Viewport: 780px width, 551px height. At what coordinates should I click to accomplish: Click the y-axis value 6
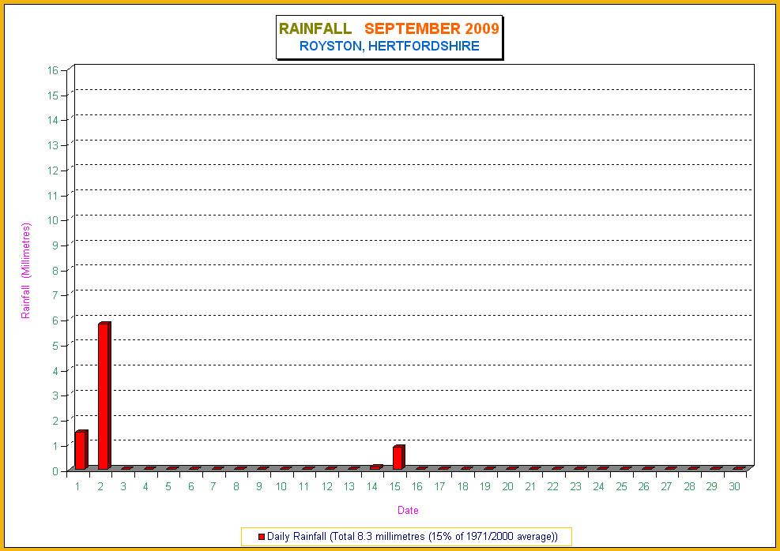point(55,320)
